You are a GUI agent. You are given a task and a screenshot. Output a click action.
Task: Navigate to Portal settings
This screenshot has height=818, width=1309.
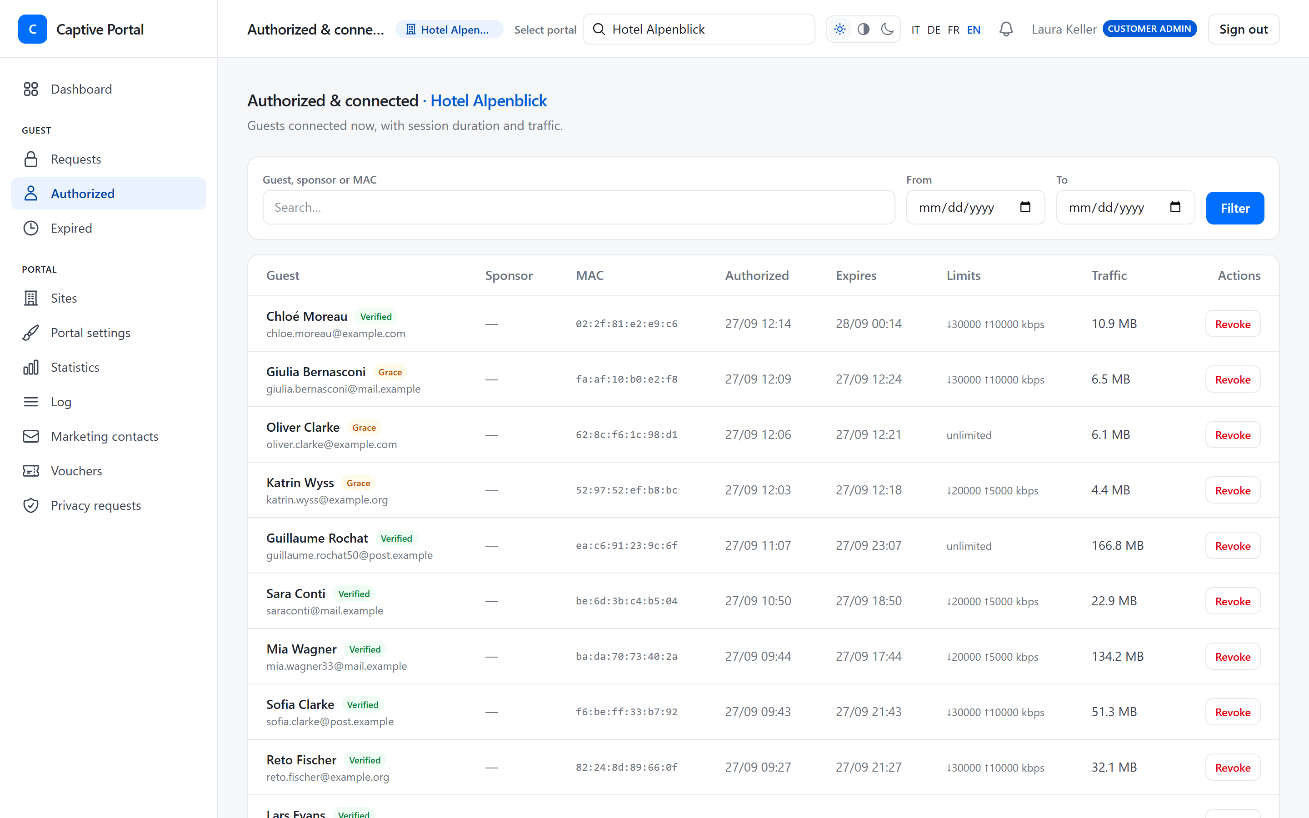(x=109, y=333)
